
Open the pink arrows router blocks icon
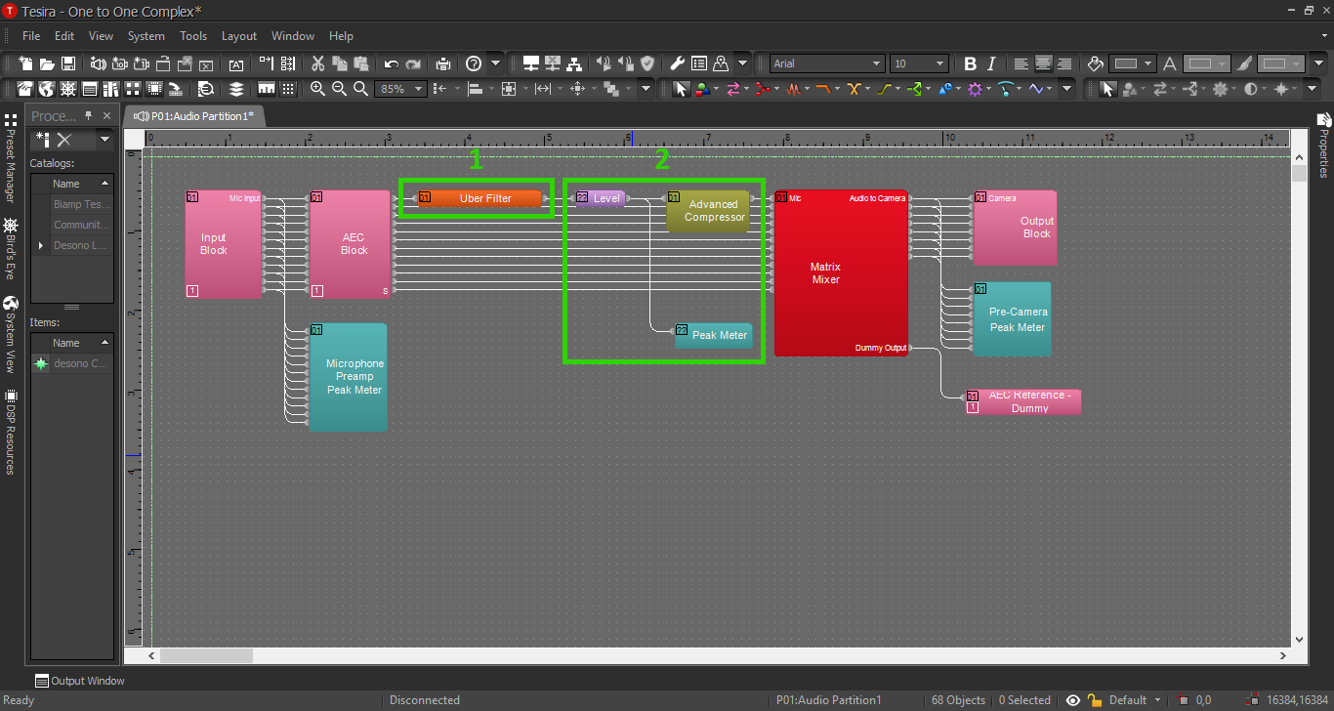(733, 89)
